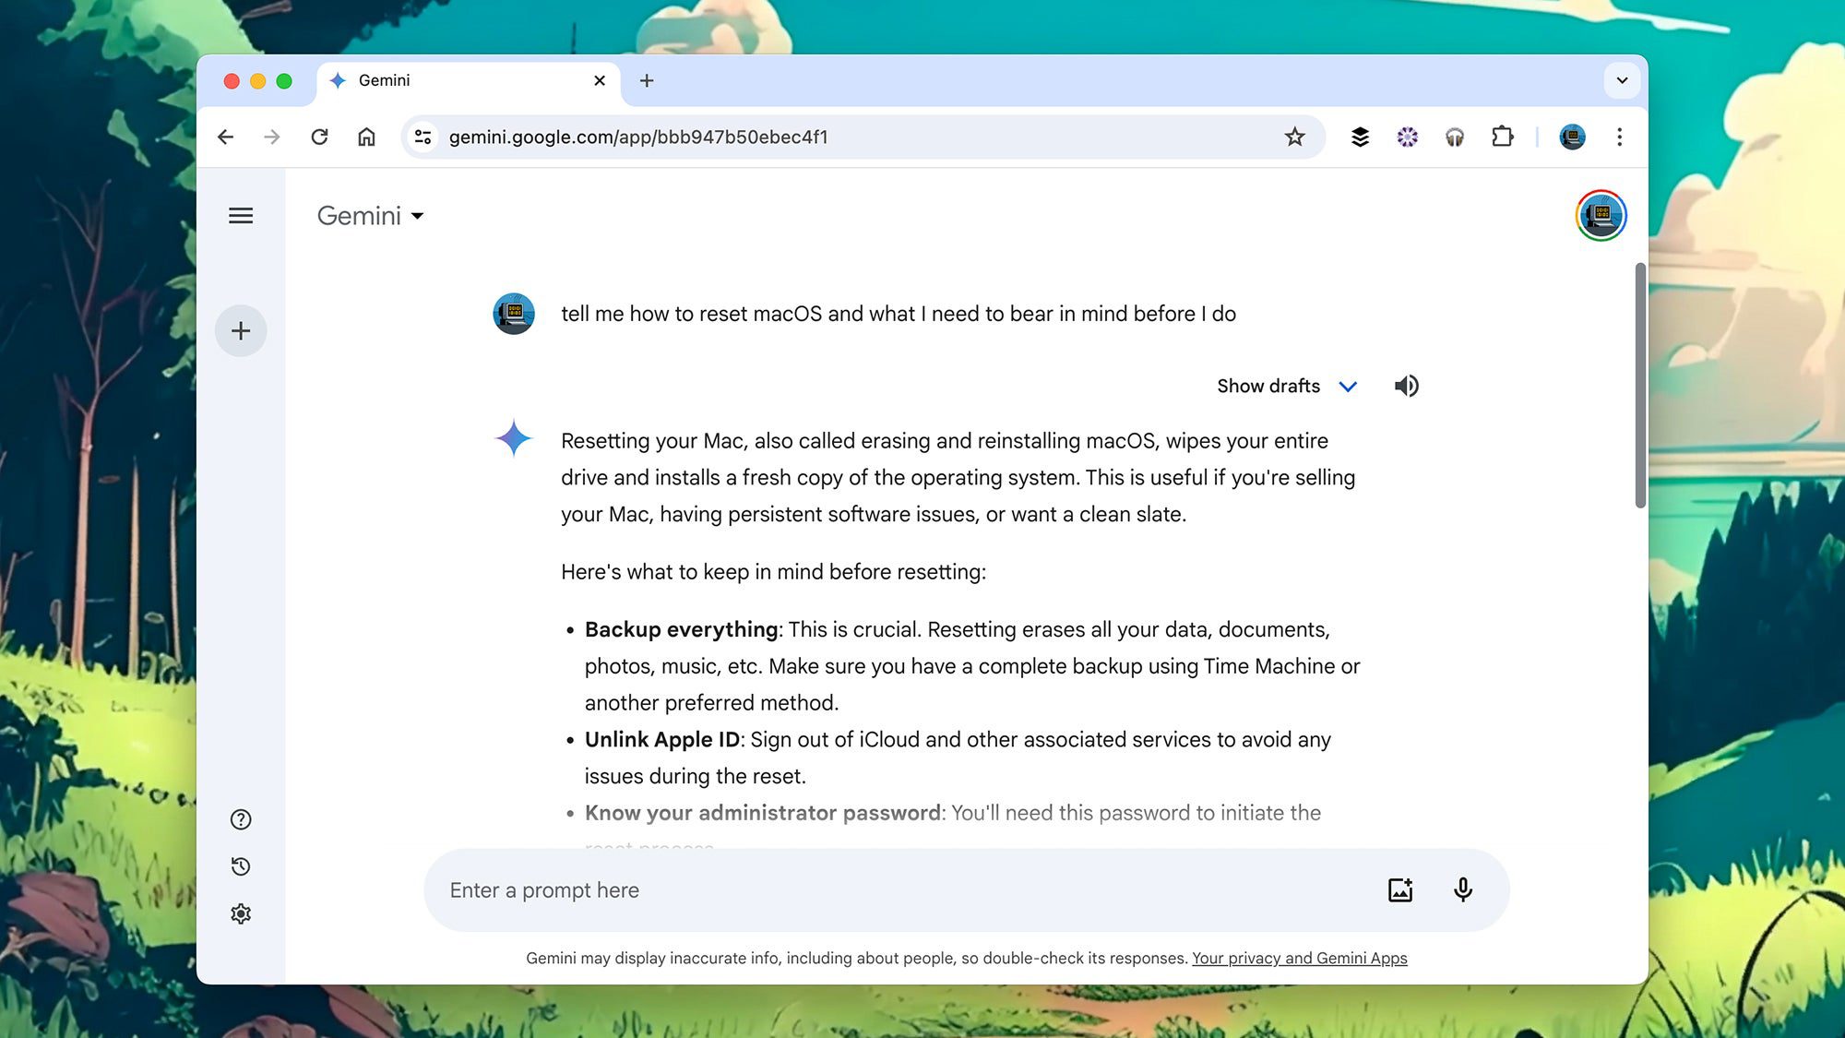Click the address bar URL
This screenshot has width=1845, height=1038.
click(638, 137)
